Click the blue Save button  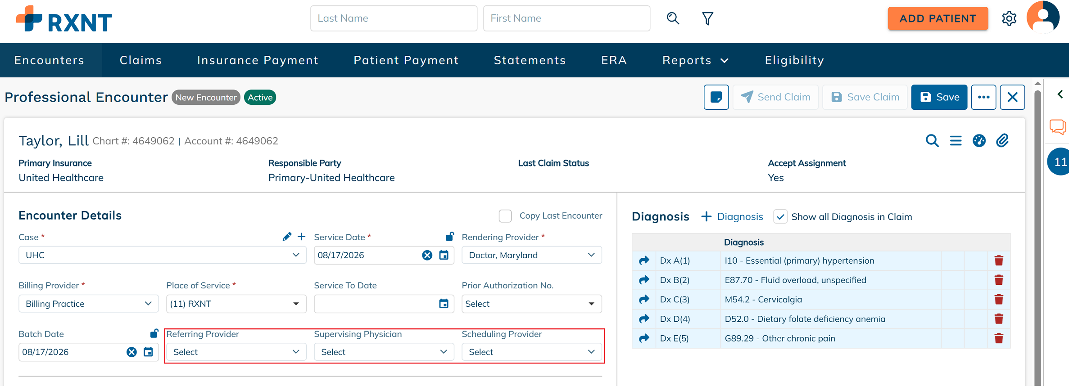tap(939, 97)
